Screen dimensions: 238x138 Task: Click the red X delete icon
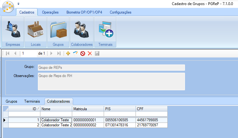pos(90,54)
